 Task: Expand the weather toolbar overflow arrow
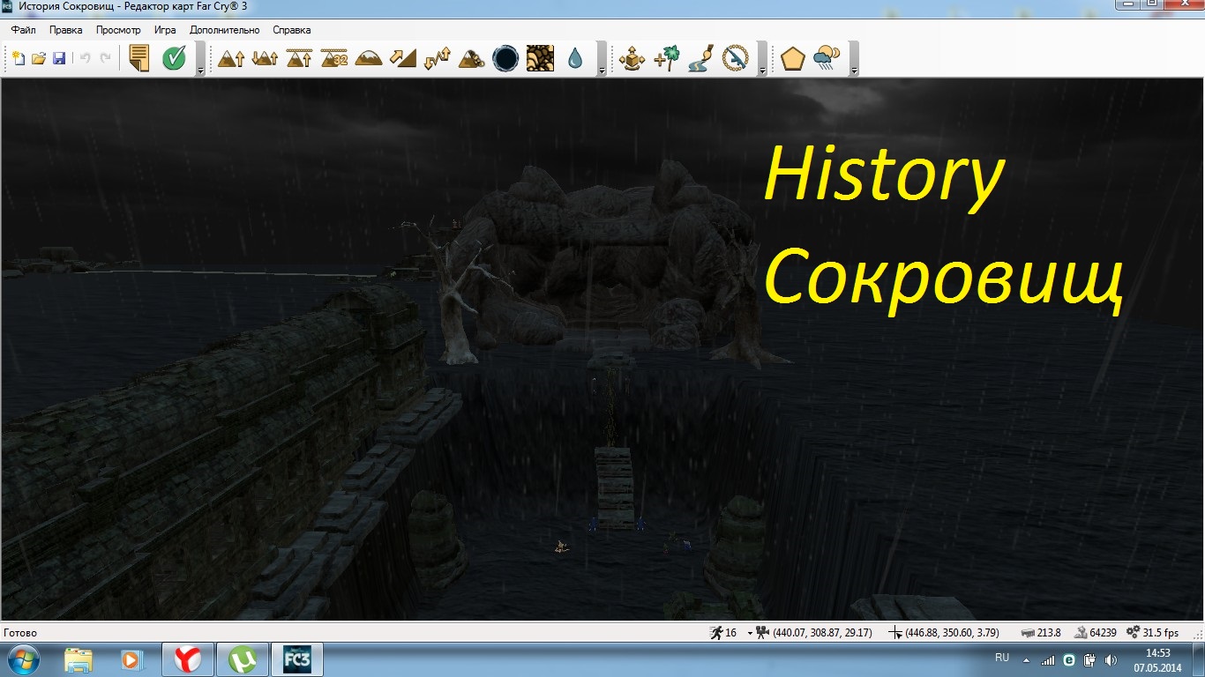pyautogui.click(x=854, y=59)
